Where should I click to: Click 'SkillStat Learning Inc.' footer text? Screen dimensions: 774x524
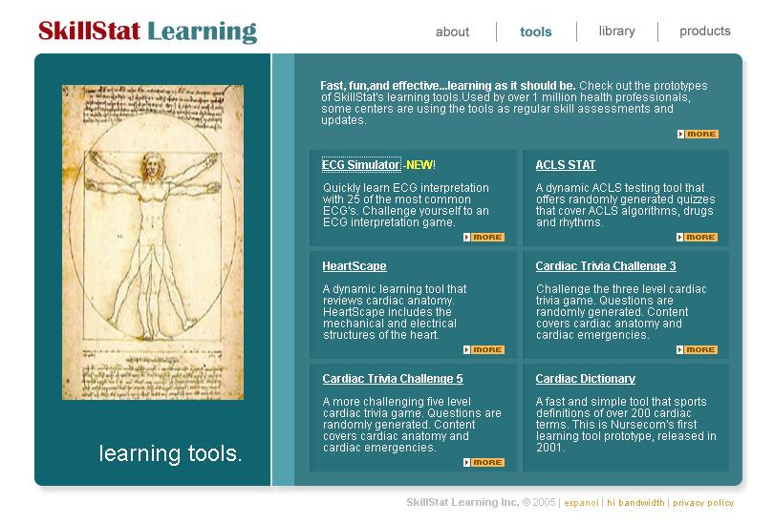462,502
